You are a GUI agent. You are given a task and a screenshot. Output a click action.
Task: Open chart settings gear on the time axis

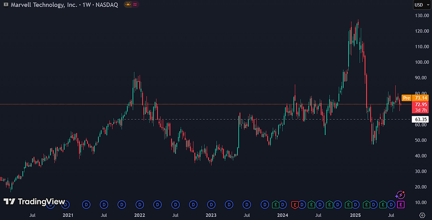(x=422, y=215)
